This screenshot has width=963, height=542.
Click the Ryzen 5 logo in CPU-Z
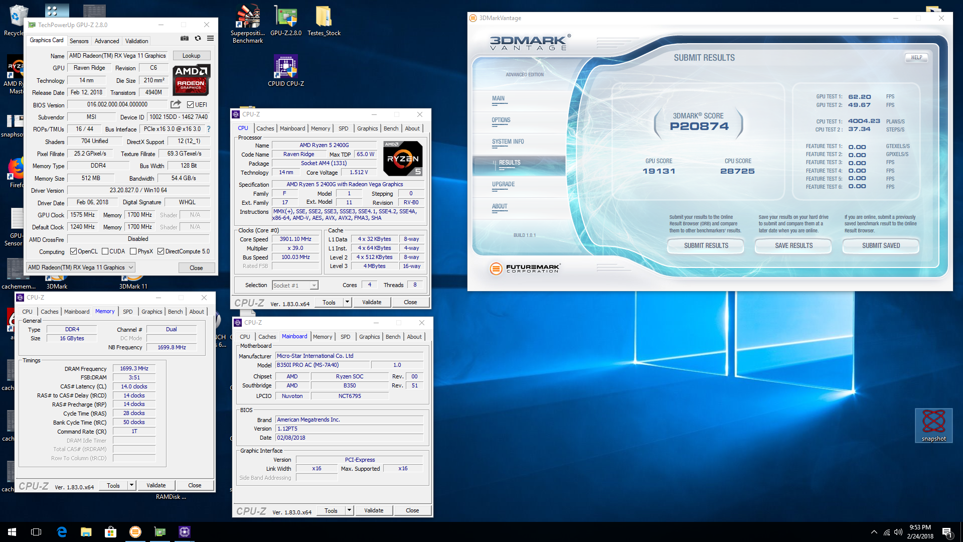point(403,158)
